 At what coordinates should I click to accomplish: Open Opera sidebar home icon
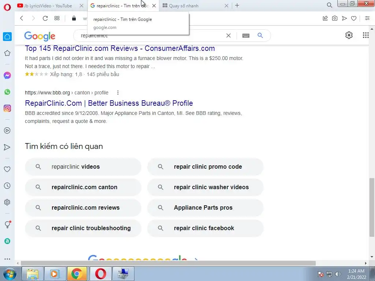[7, 37]
